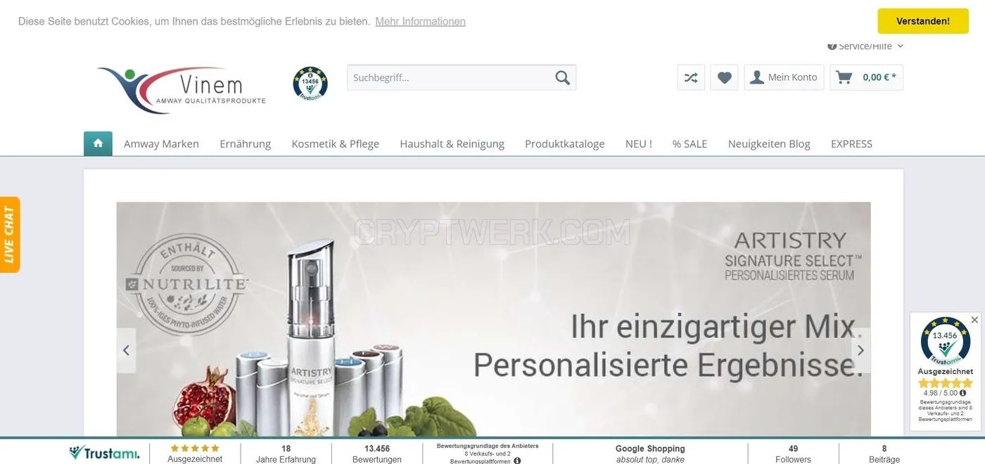Select the % SALE menu item
The image size is (985, 464).
689,143
